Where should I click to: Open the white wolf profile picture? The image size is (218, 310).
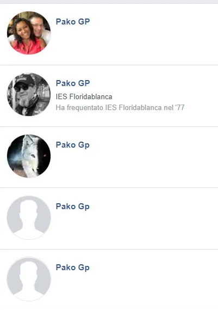click(x=29, y=156)
